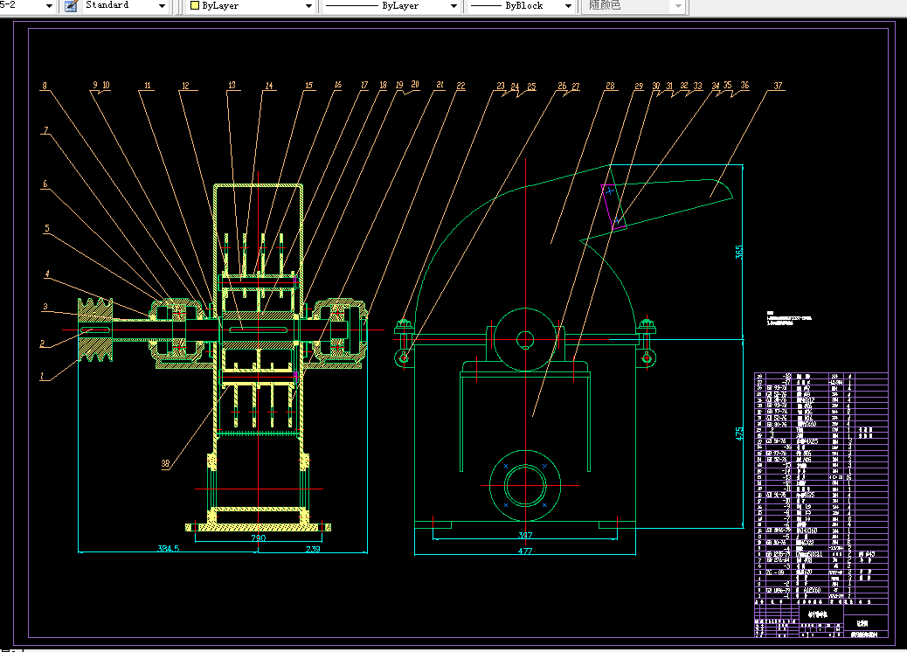
Task: Select the magenta rectangle on the hopper
Action: tap(613, 207)
